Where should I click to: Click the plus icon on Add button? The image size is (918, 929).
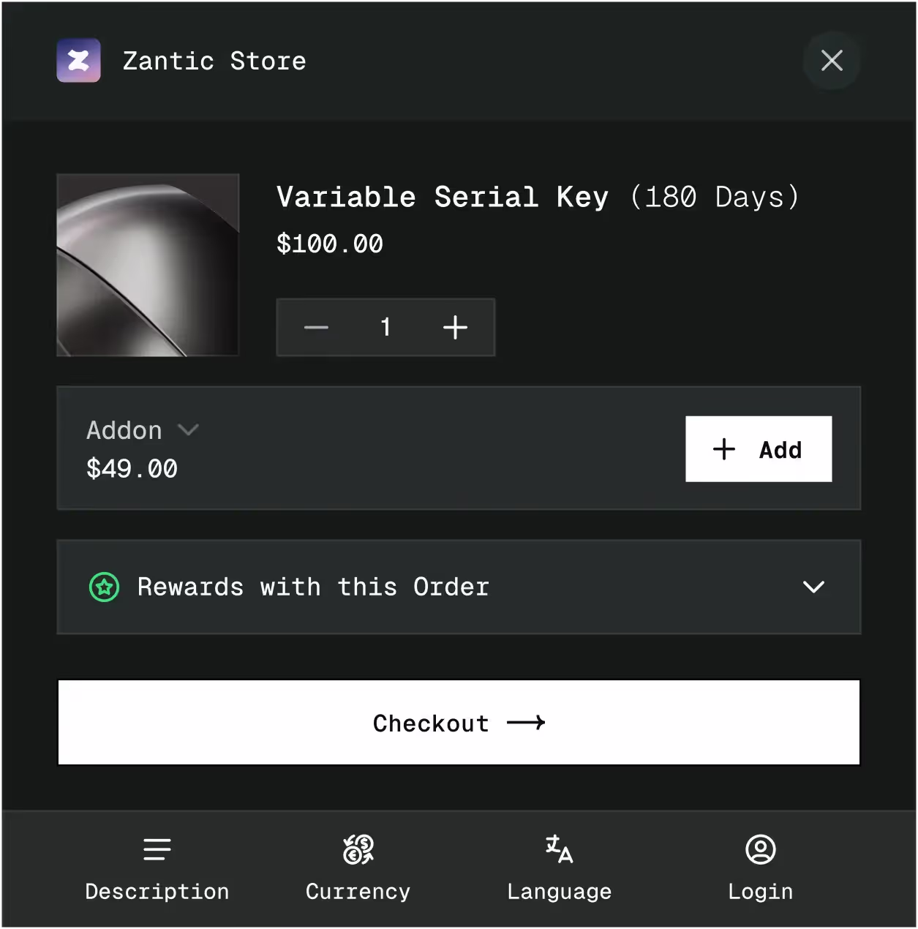(x=724, y=449)
